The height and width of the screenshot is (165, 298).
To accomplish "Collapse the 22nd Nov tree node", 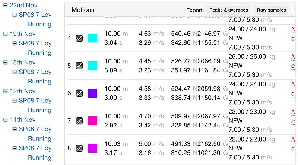I will [6, 5].
